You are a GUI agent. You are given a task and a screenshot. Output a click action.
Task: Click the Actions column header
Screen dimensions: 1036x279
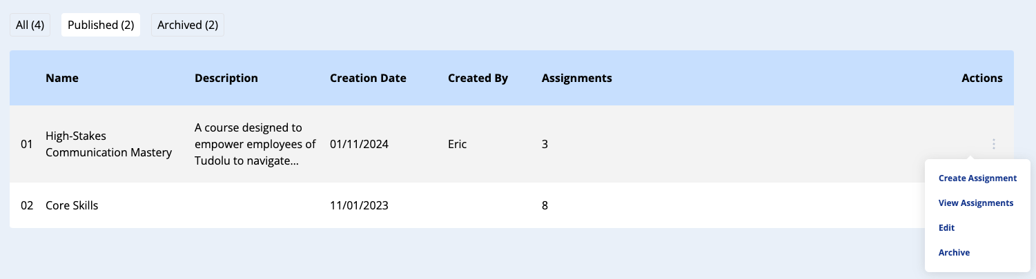pyautogui.click(x=981, y=78)
